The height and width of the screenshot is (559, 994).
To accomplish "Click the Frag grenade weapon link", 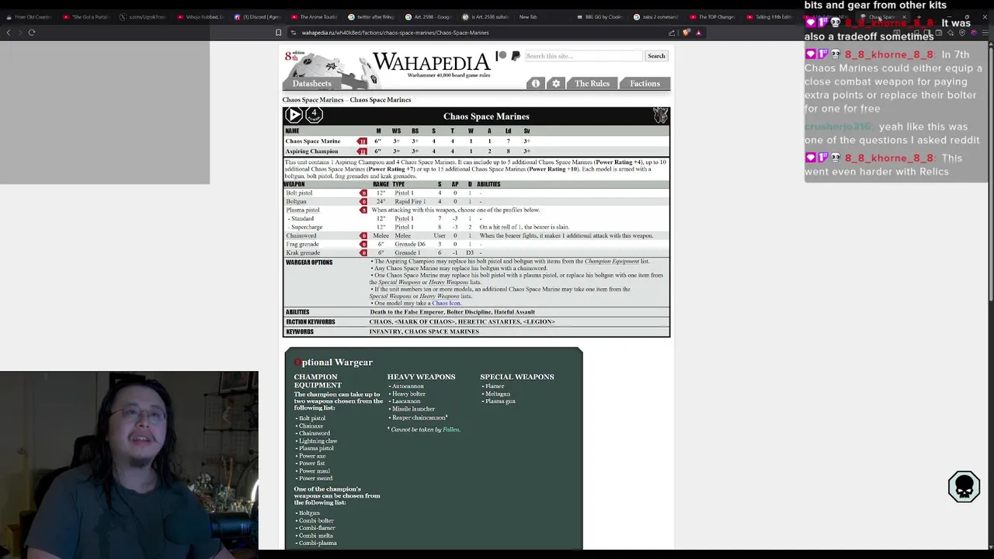I will (x=302, y=244).
